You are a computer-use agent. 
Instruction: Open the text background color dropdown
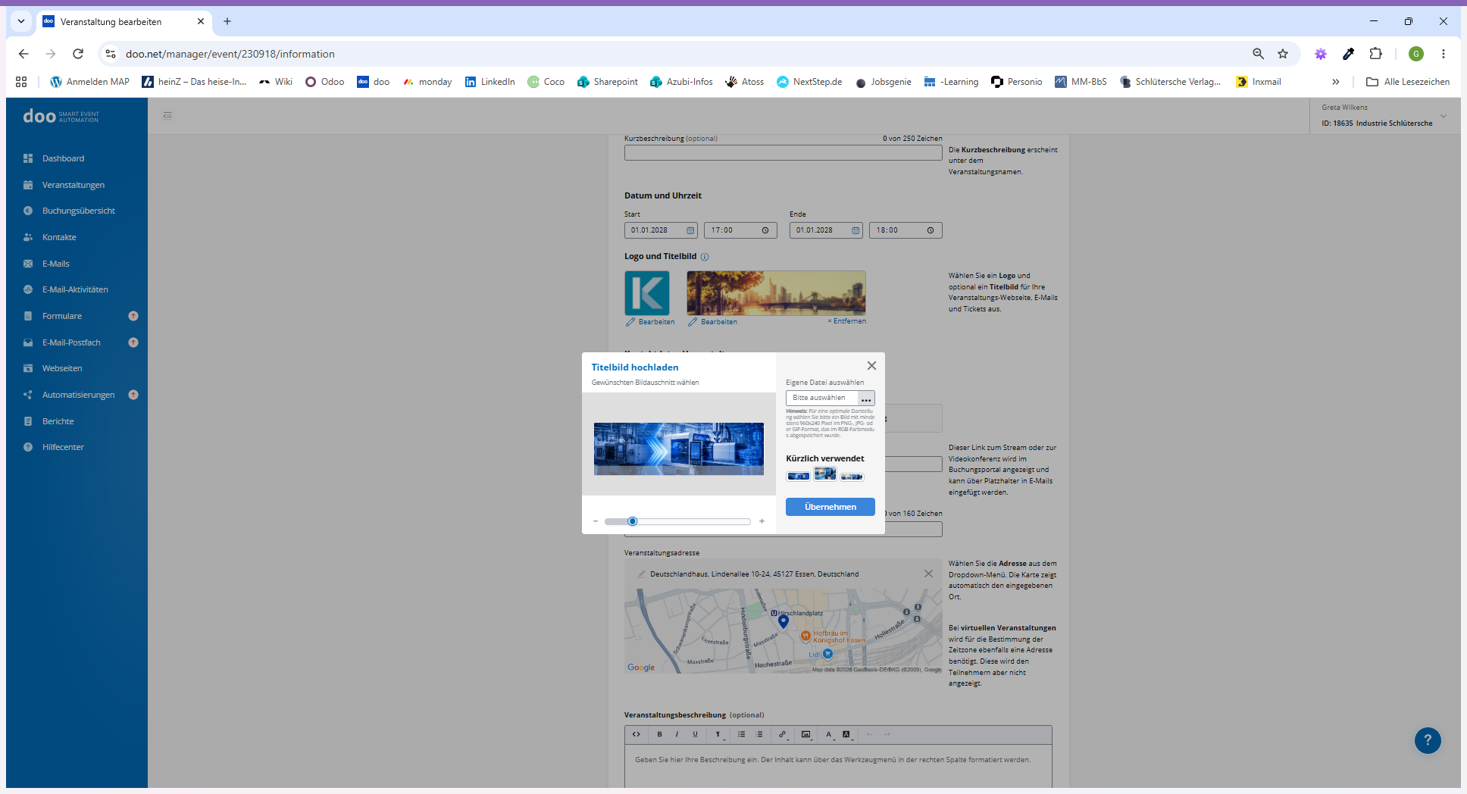click(x=847, y=734)
